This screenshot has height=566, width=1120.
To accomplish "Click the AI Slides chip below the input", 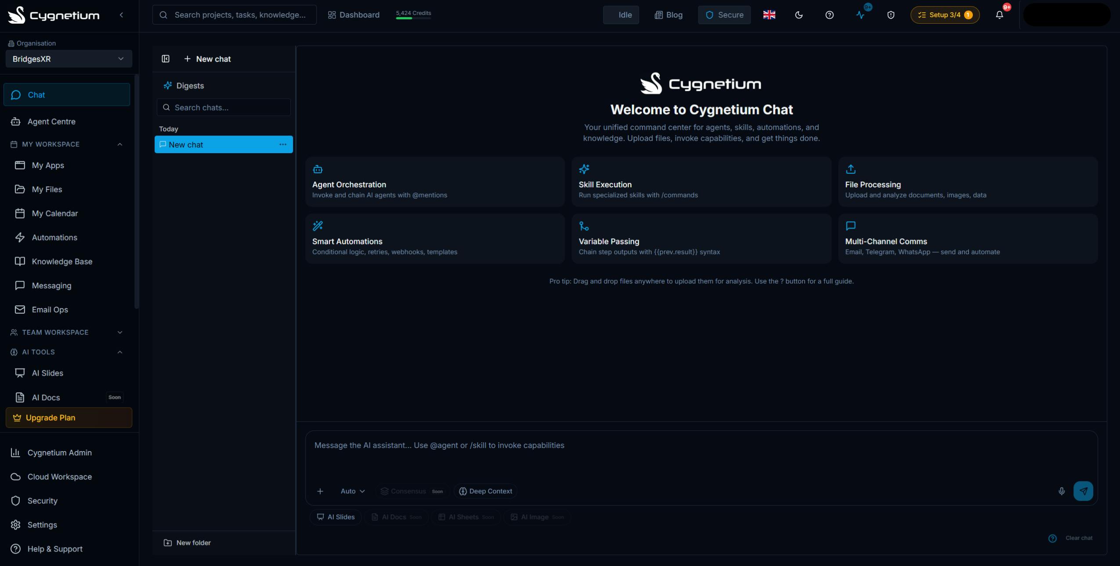I will pyautogui.click(x=336, y=517).
